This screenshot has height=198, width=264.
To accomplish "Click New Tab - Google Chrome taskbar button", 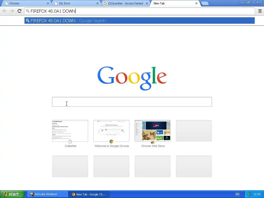I will 89,194.
